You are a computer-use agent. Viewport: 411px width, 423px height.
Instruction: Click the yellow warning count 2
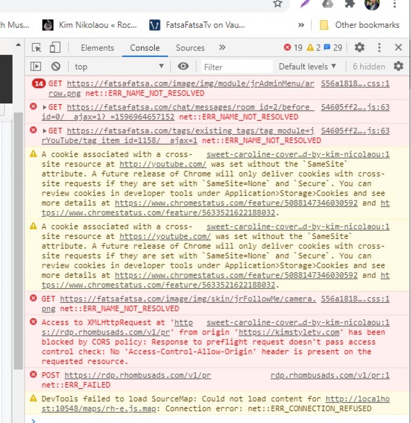pos(314,48)
